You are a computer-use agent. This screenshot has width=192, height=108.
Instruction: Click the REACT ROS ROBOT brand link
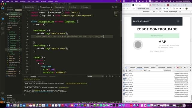coord(142,21)
